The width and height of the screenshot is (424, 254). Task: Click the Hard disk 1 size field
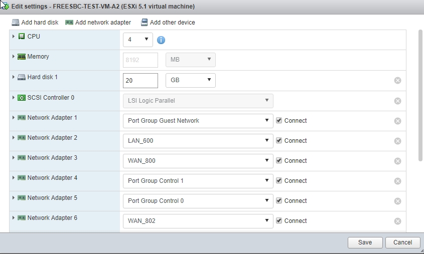pos(140,80)
